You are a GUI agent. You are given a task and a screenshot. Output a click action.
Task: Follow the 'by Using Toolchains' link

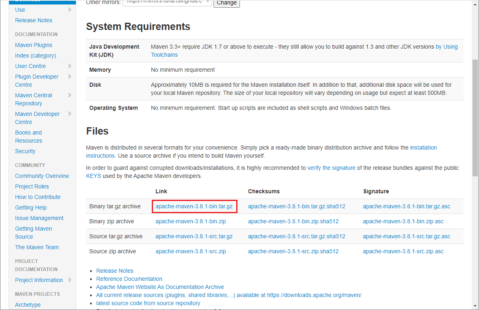[x=447, y=47]
